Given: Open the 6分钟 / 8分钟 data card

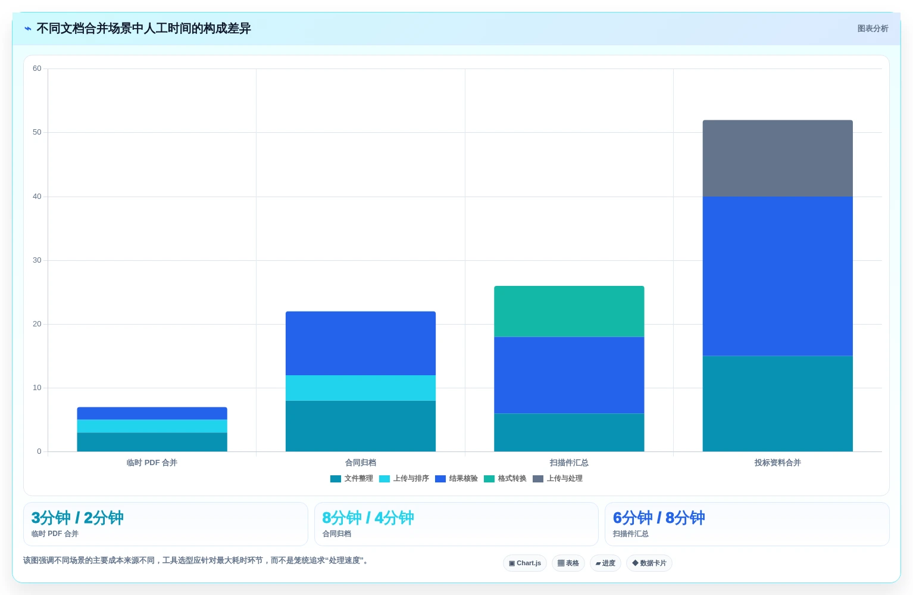Looking at the screenshot, I should pos(747,524).
